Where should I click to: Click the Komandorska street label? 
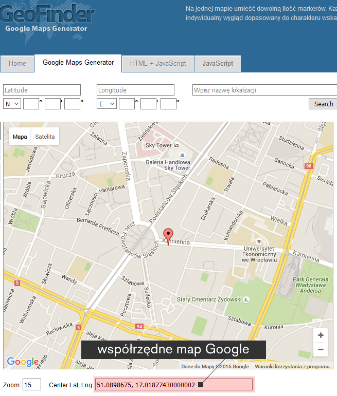tap(233, 225)
